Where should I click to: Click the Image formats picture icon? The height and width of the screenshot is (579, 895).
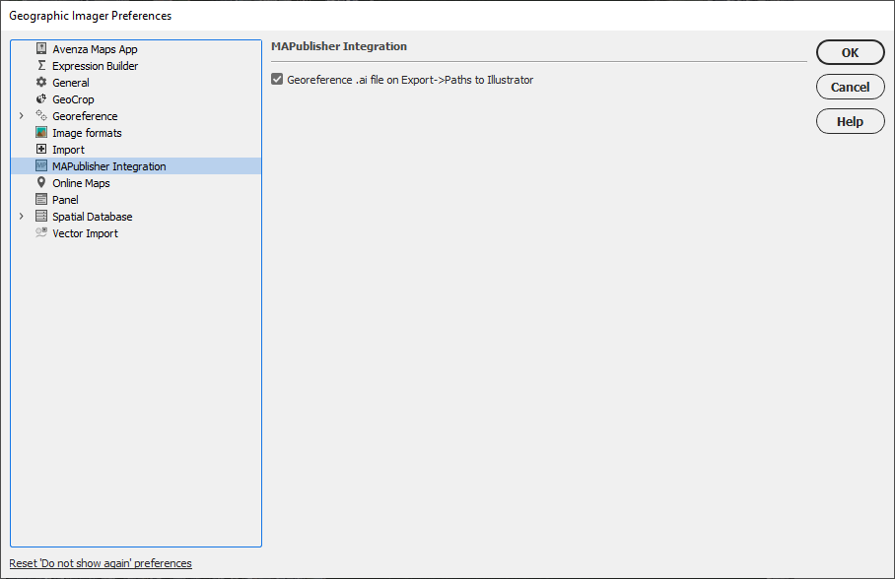coord(41,132)
